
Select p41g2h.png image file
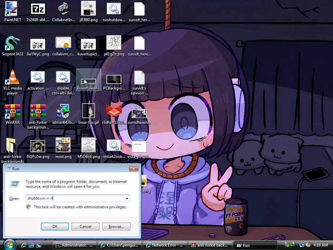[114, 46]
